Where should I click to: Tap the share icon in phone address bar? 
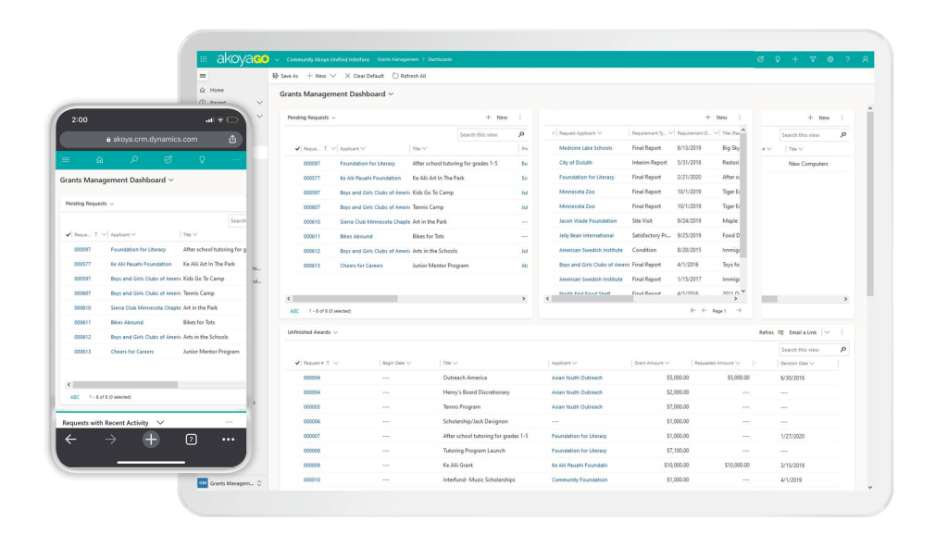(232, 139)
